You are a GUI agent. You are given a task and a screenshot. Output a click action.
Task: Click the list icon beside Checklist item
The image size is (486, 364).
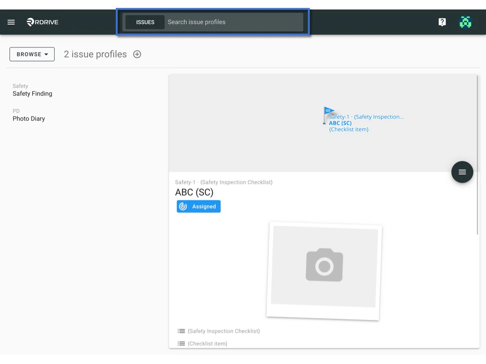[x=181, y=343]
